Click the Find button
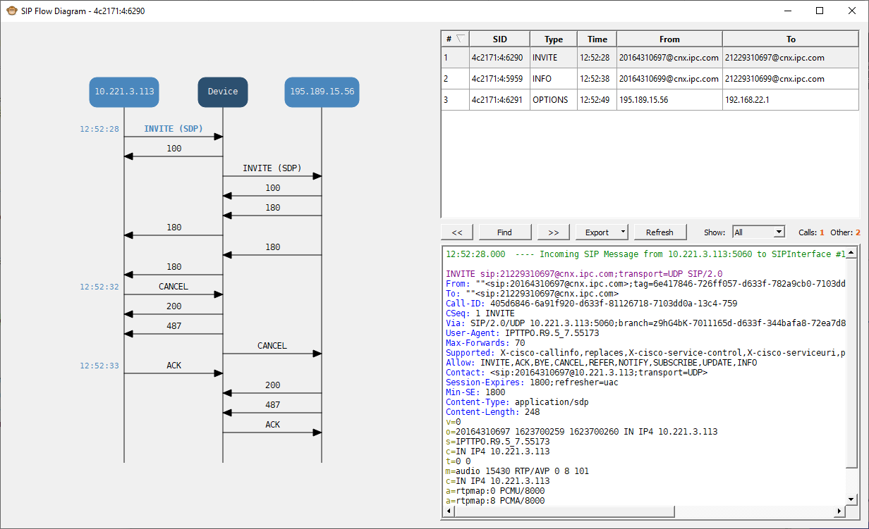 point(504,232)
